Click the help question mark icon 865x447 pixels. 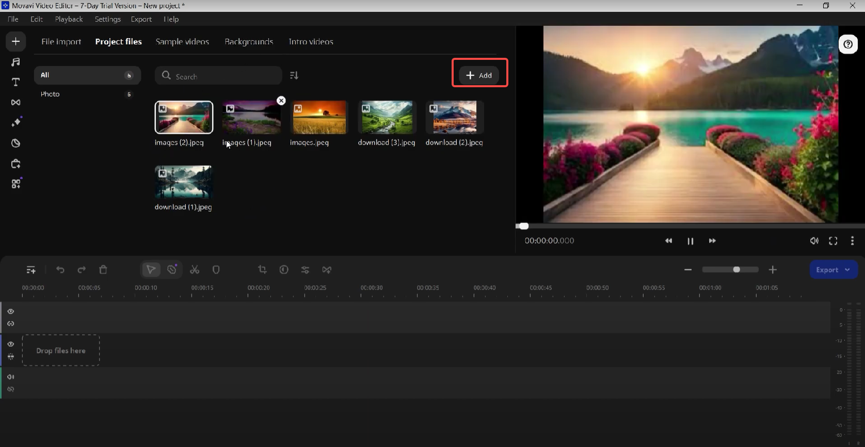[x=848, y=44]
